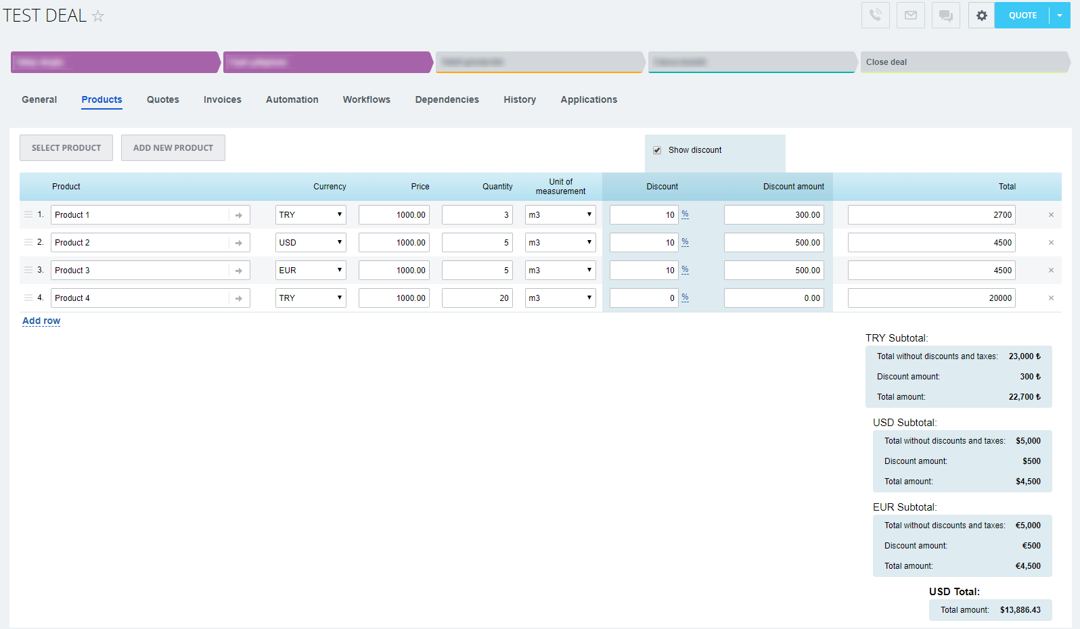1080x629 pixels.
Task: Uncheck the Show discount checkbox
Action: pos(657,150)
